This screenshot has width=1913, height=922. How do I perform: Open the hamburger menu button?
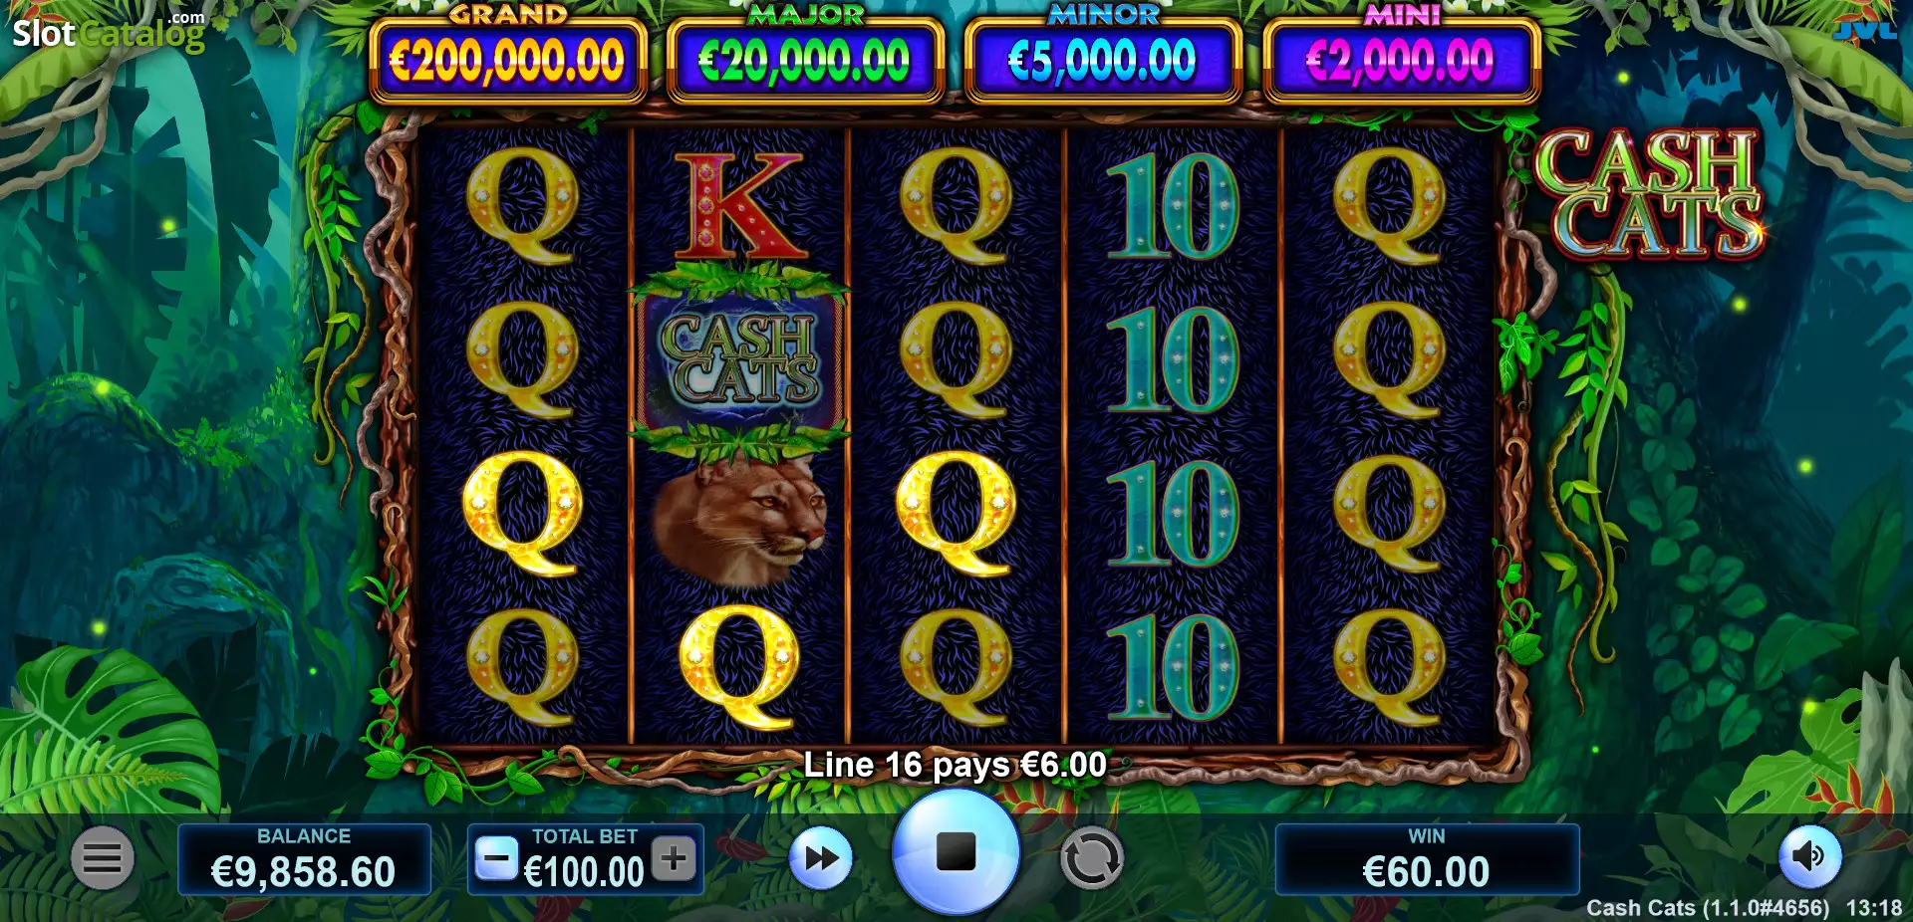click(102, 857)
